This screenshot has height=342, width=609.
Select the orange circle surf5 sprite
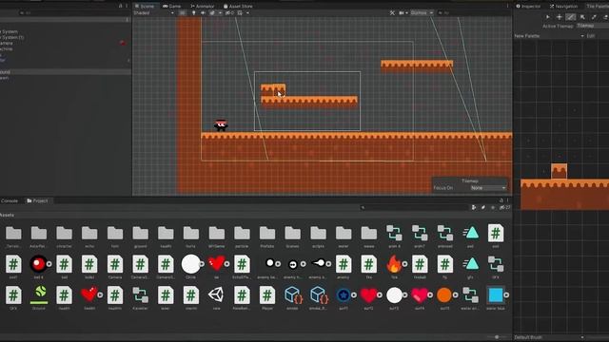444,295
